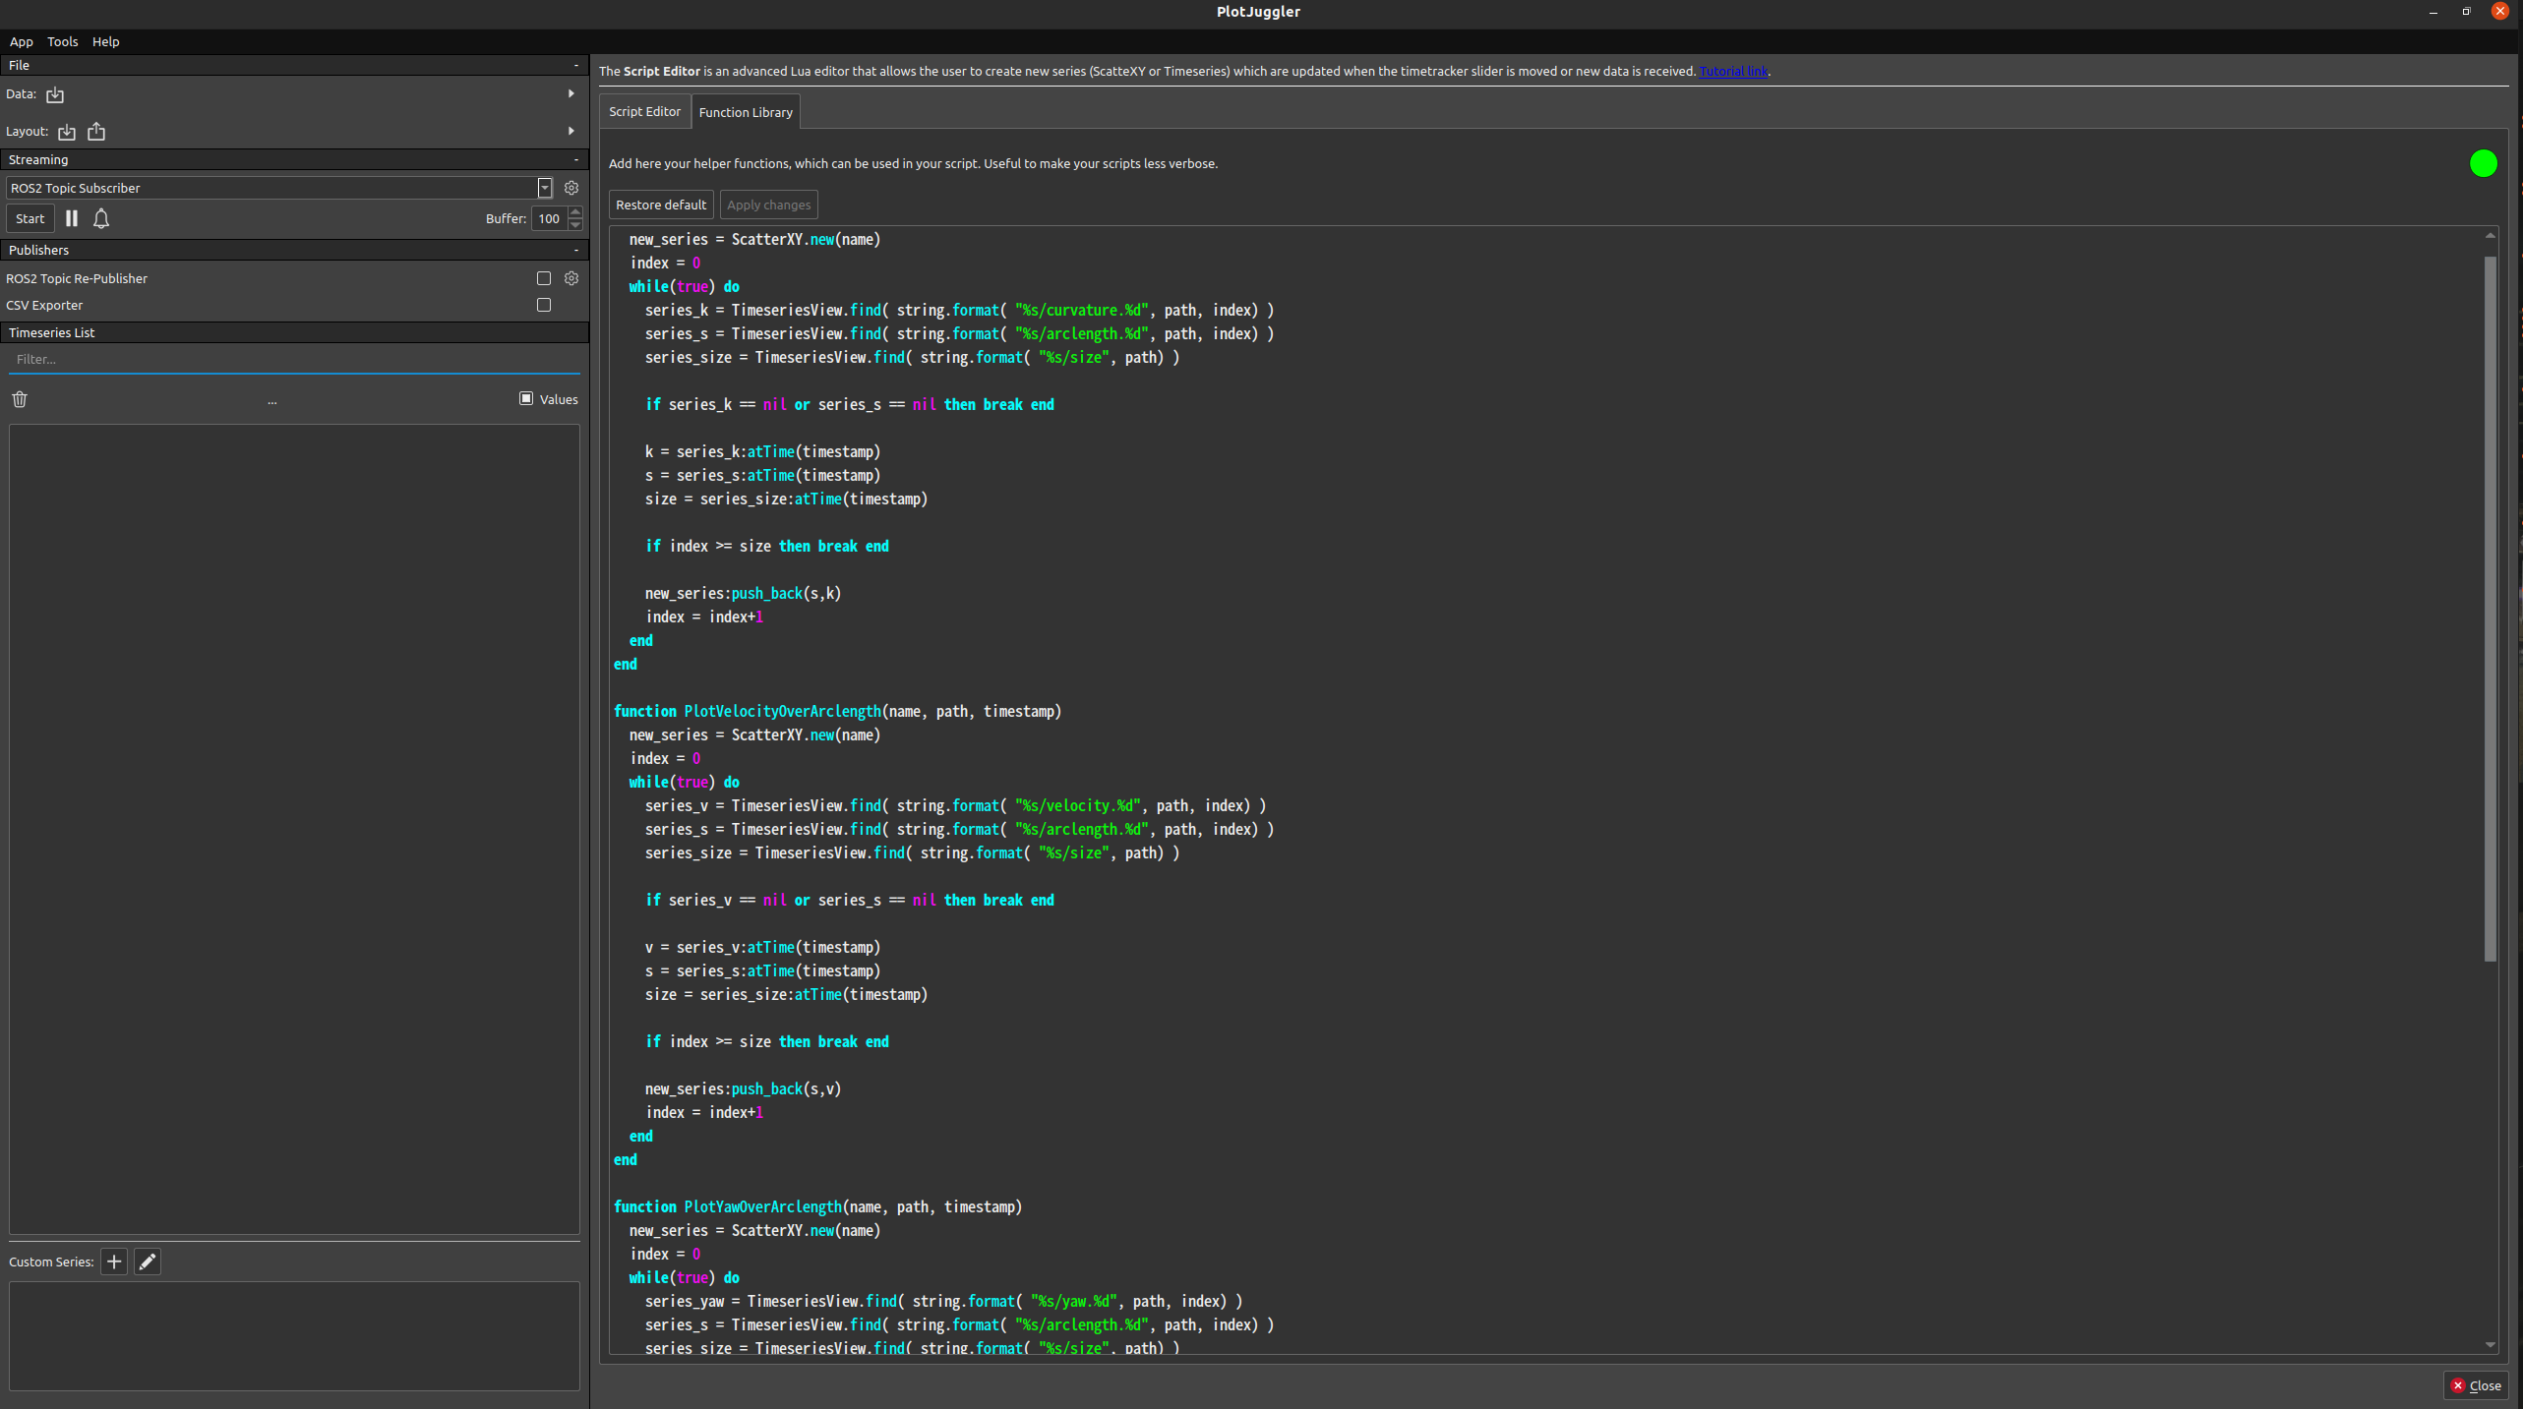Screen dimensions: 2523x1409
Task: Click the save layout icon
Action: (96, 132)
